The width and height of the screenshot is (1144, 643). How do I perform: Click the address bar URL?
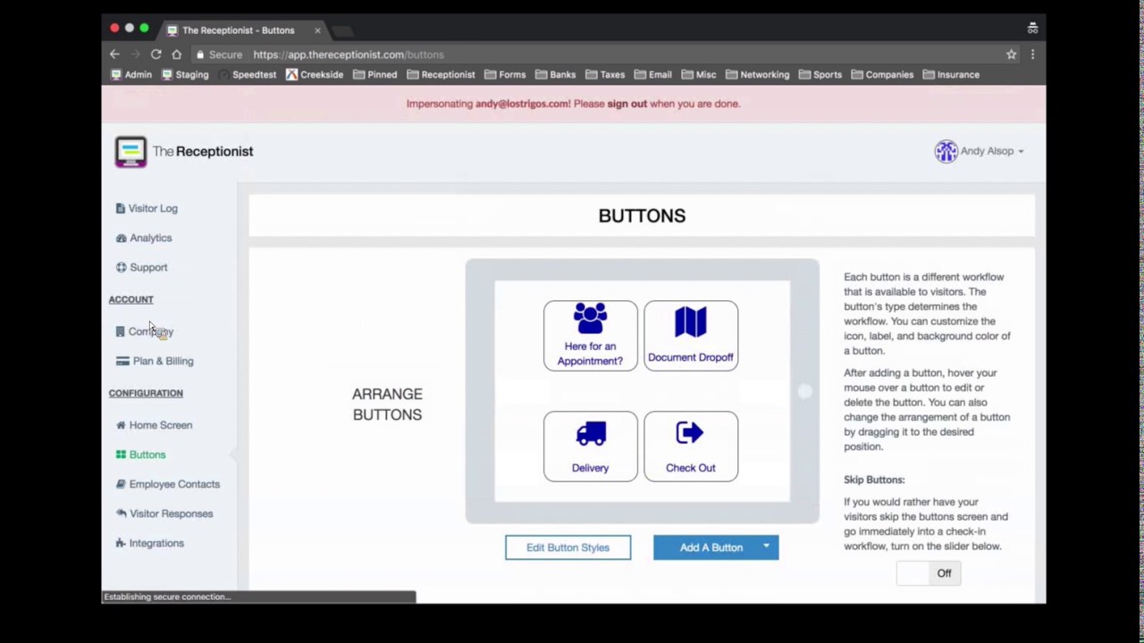(x=349, y=54)
